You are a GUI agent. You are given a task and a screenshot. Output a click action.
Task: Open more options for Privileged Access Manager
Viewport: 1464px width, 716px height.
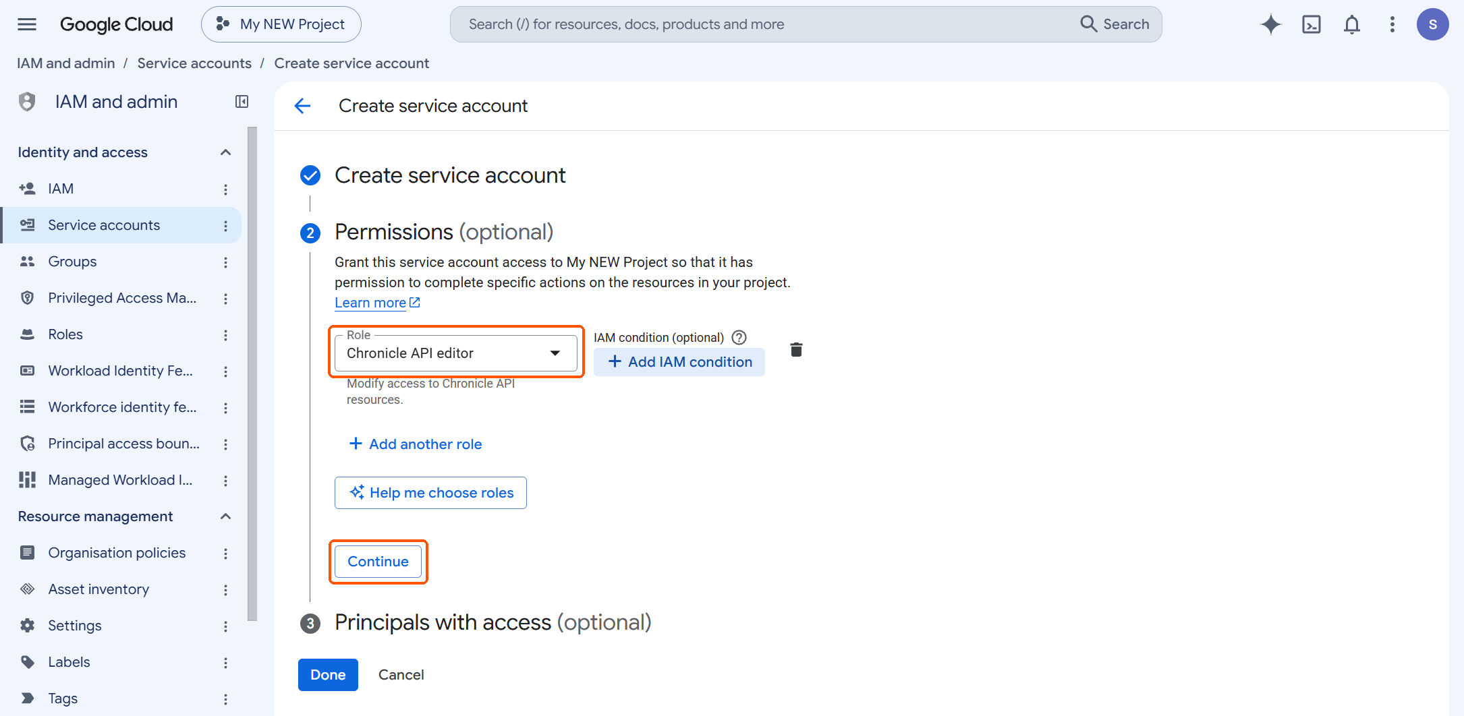pos(225,299)
